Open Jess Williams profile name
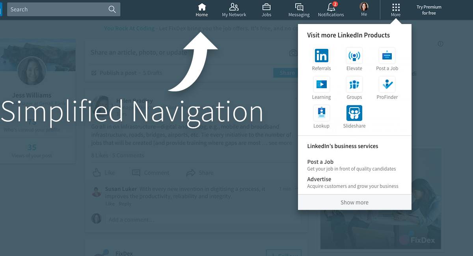Screen dimensions: 473x256 (32, 95)
